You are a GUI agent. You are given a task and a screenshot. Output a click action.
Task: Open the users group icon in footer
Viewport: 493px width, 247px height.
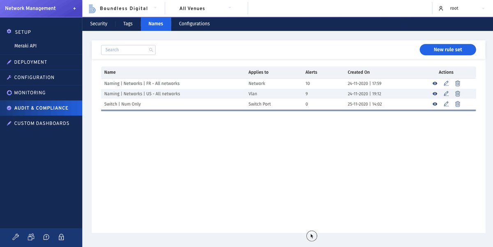pyautogui.click(x=31, y=237)
